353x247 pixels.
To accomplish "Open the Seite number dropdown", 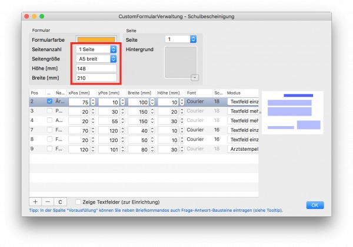I will (181, 39).
